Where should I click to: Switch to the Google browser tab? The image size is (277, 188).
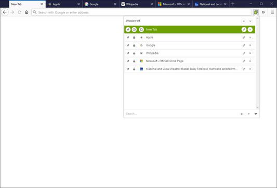coord(101,4)
